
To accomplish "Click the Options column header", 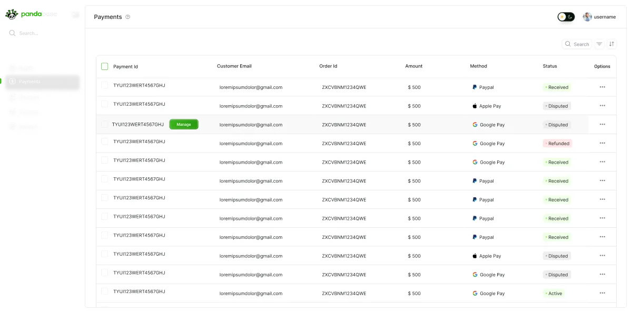I will (x=602, y=67).
